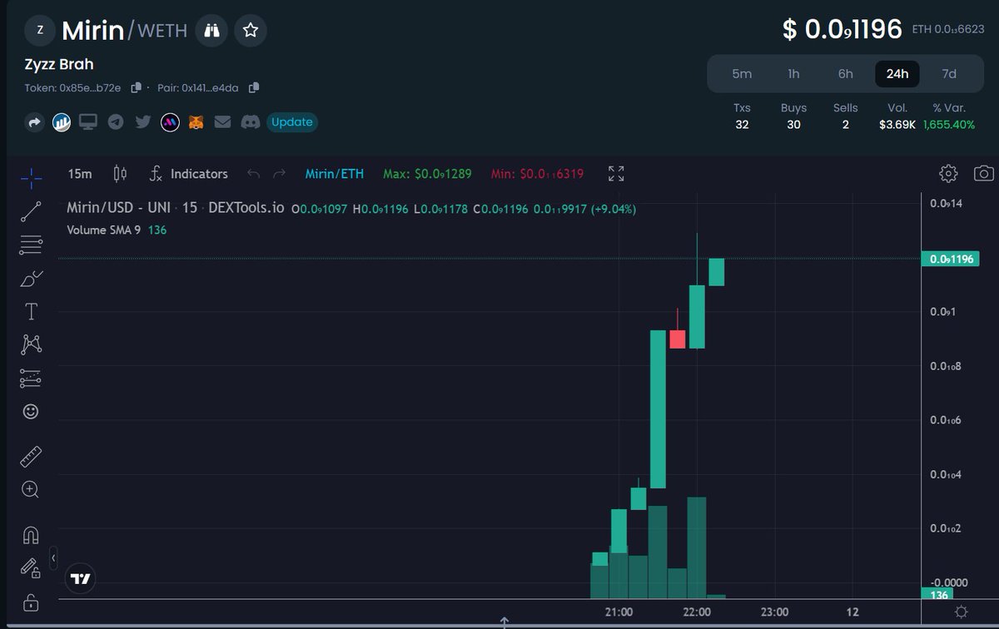This screenshot has height=629, width=999.
Task: Select the 5m stats timeframe
Action: (742, 74)
